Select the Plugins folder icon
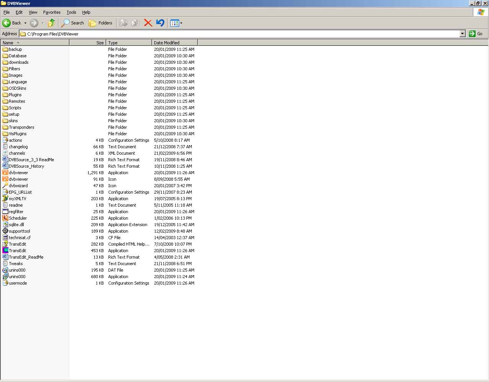The image size is (489, 382). [x=5, y=95]
